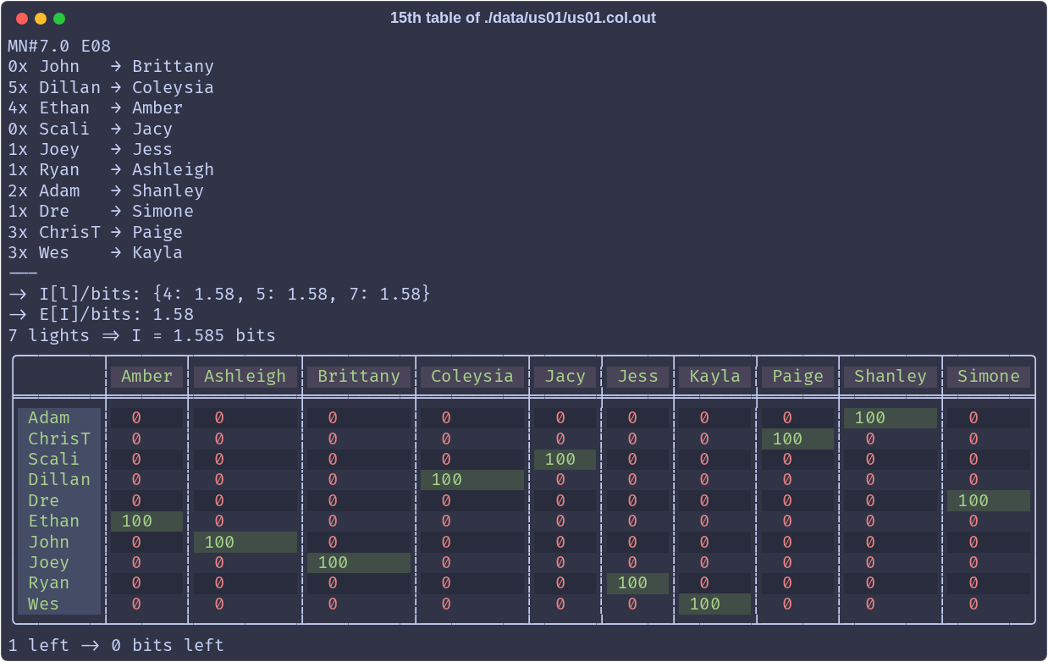Viewport: 1048px width, 662px height.
Task: Click the 100 cell for ChrisT and Paige
Action: click(797, 439)
